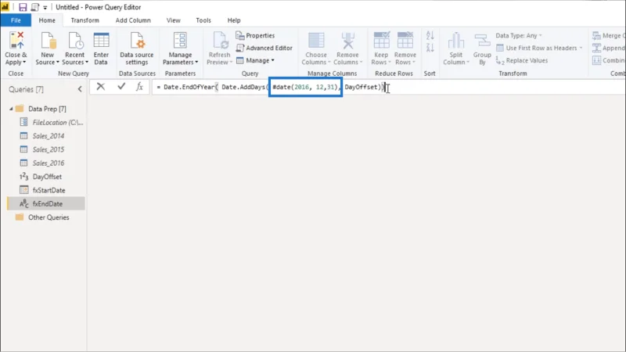Open the Data Type: Any dropdown
626x352 pixels.
(519, 35)
